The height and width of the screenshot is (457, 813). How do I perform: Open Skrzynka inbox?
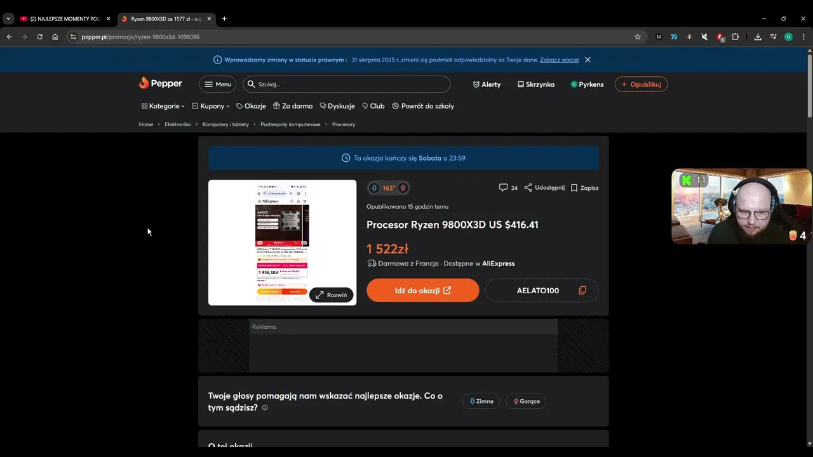coord(536,84)
